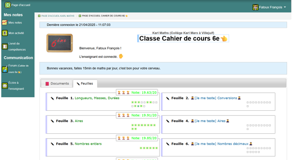Click the 6ème chalkboard class image
Viewport: 292px width, 160px height.
click(60, 43)
